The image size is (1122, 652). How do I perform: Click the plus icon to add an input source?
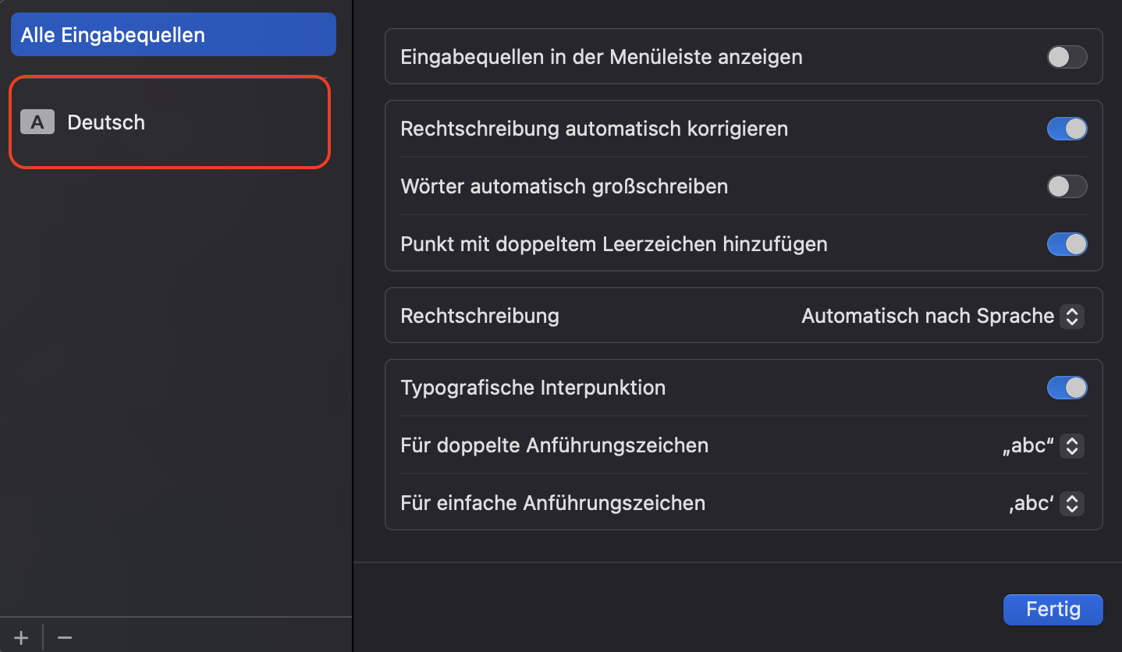coord(21,637)
